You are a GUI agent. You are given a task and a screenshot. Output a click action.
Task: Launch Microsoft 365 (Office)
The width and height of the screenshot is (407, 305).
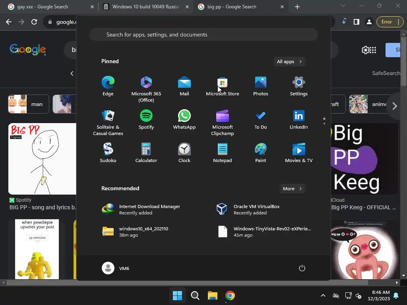[x=146, y=89]
